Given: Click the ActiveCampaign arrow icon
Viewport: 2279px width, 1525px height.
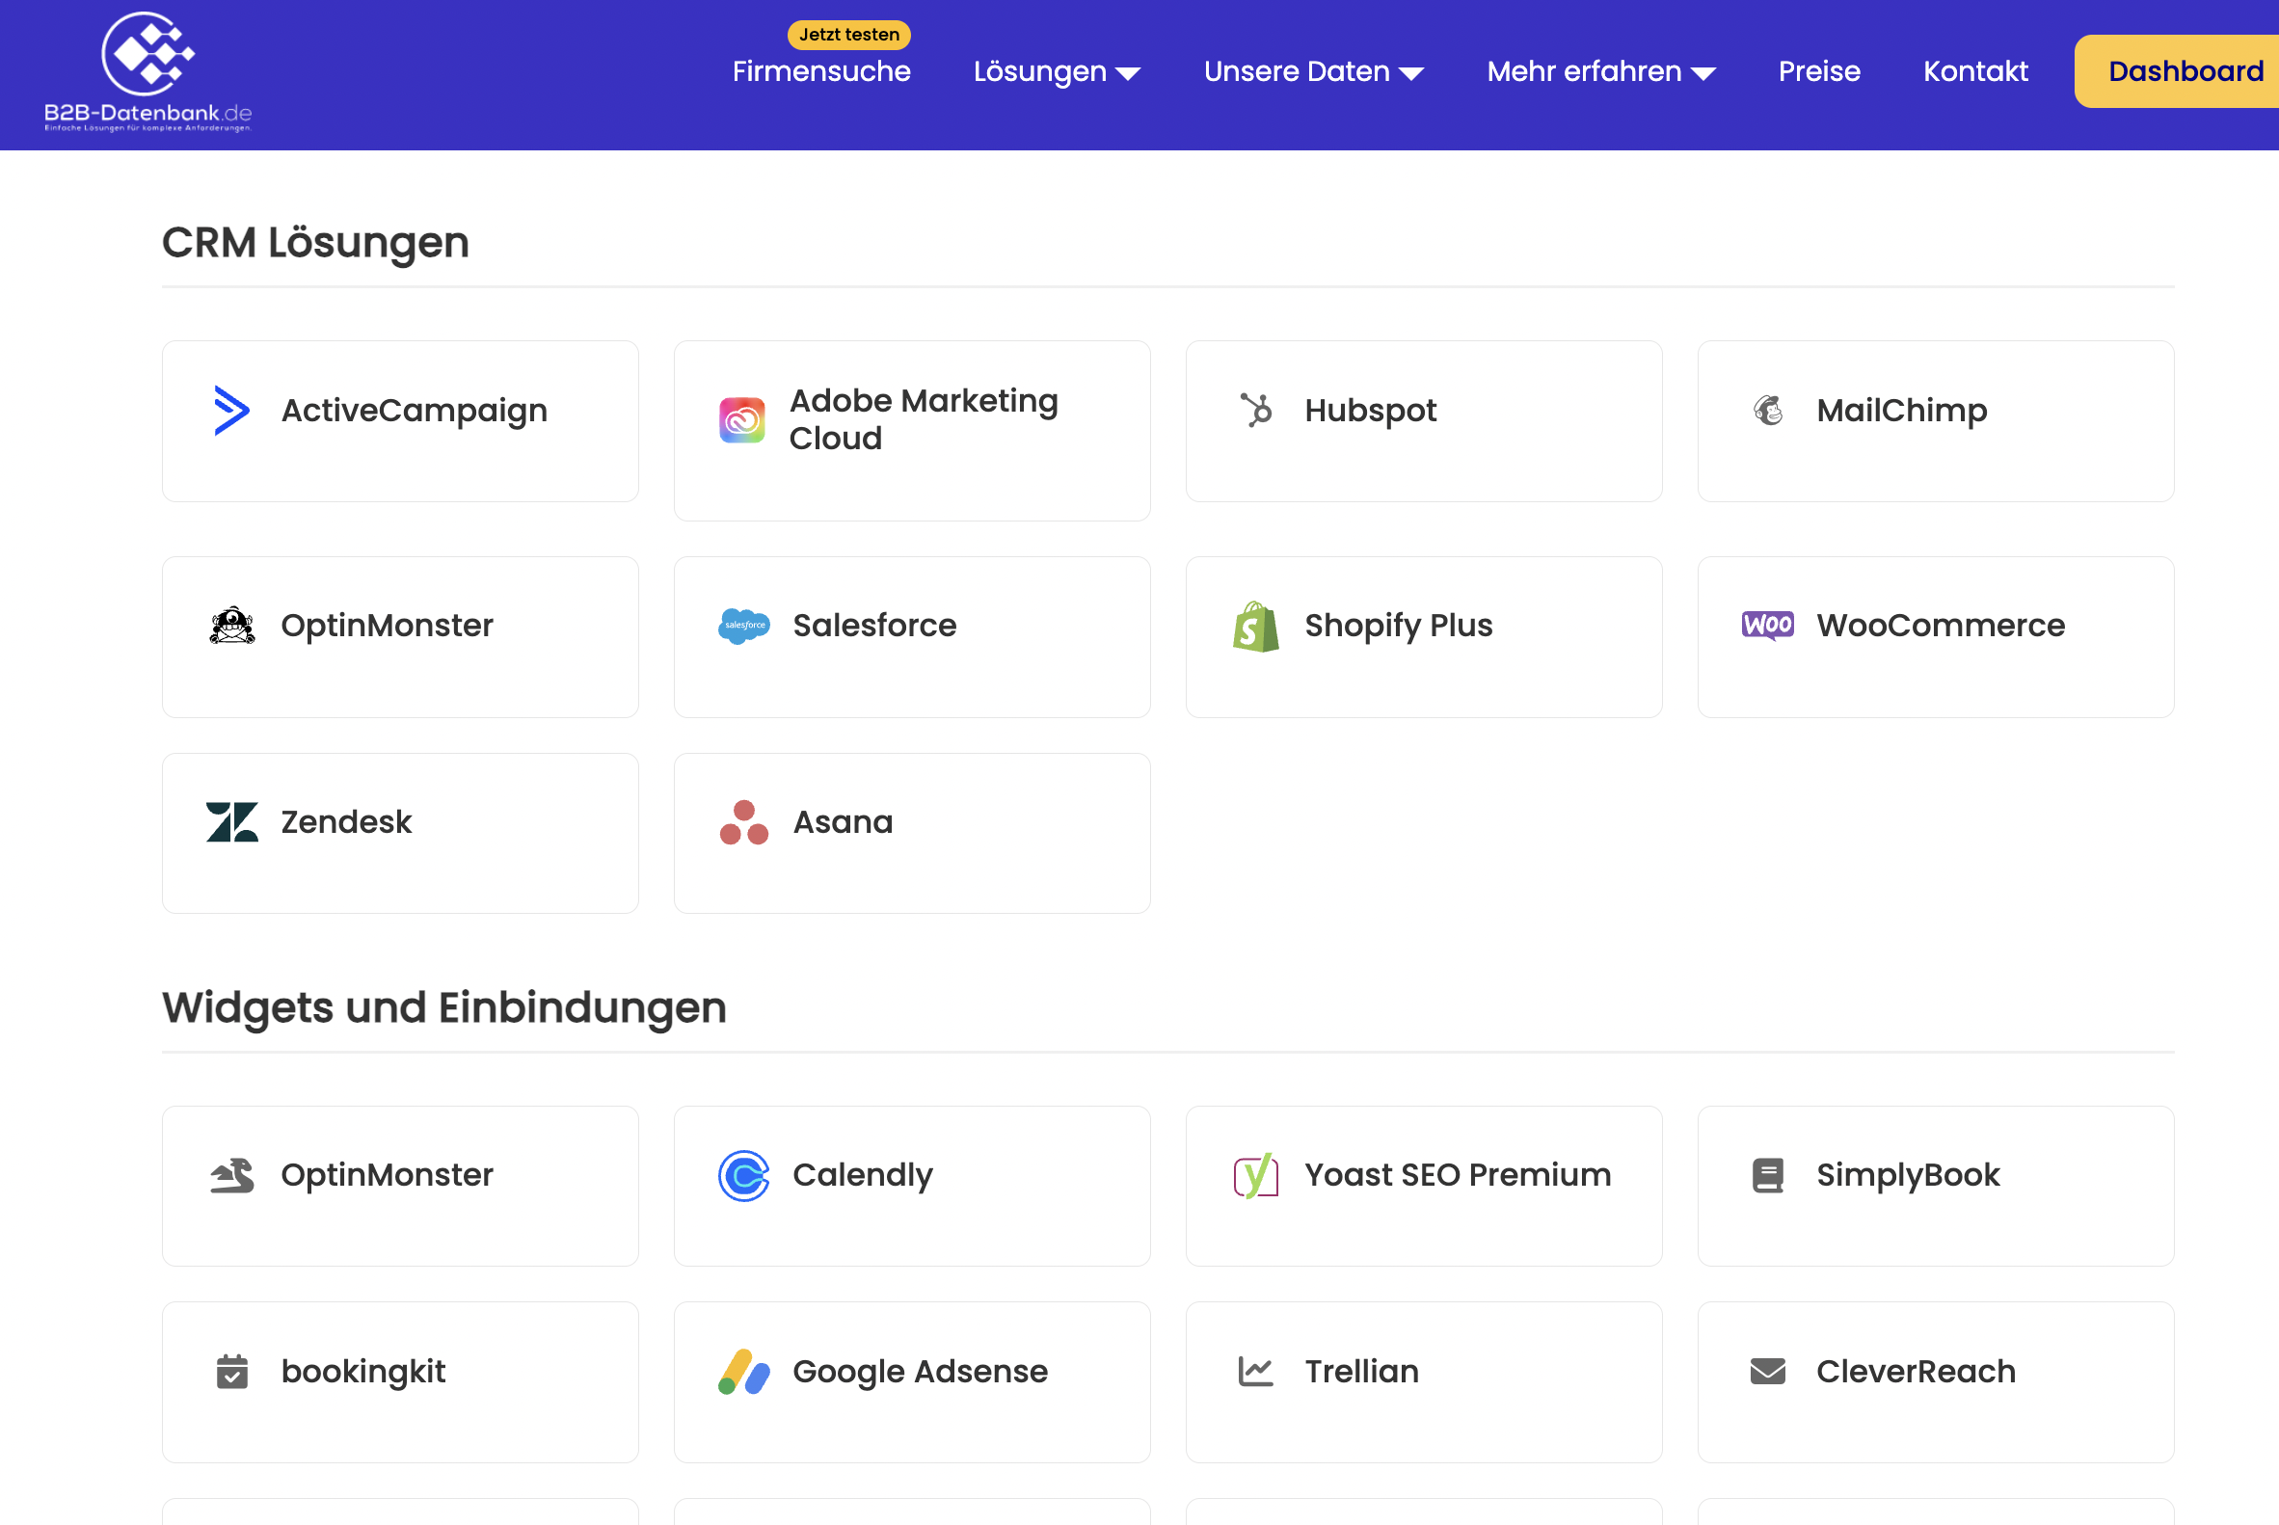Looking at the screenshot, I should (x=231, y=411).
